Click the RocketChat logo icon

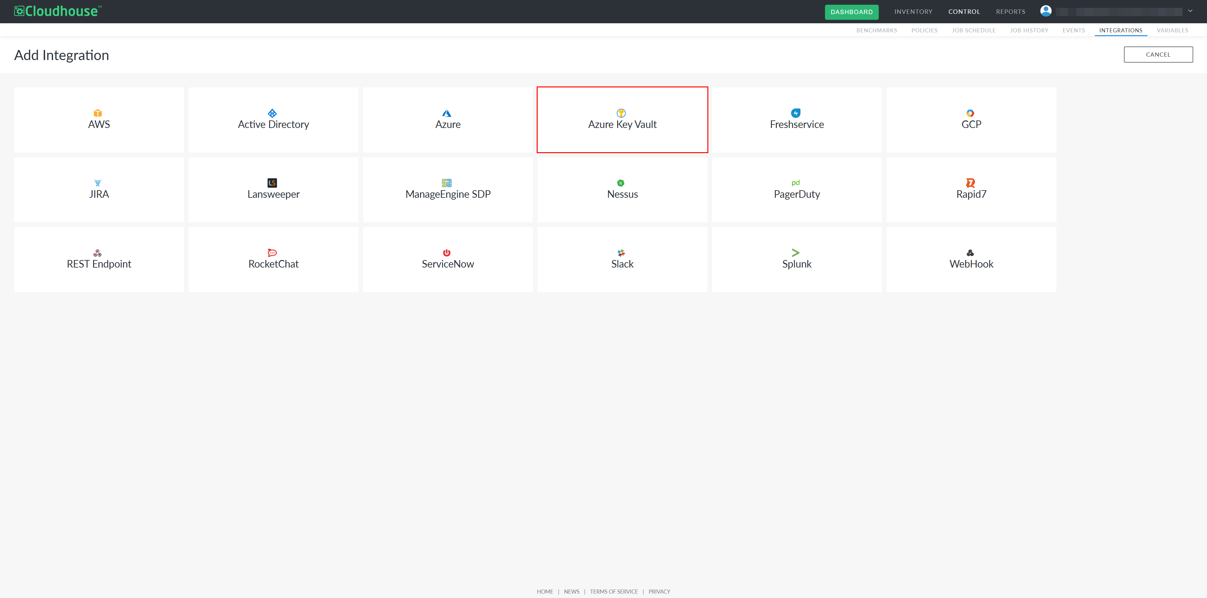click(x=272, y=253)
